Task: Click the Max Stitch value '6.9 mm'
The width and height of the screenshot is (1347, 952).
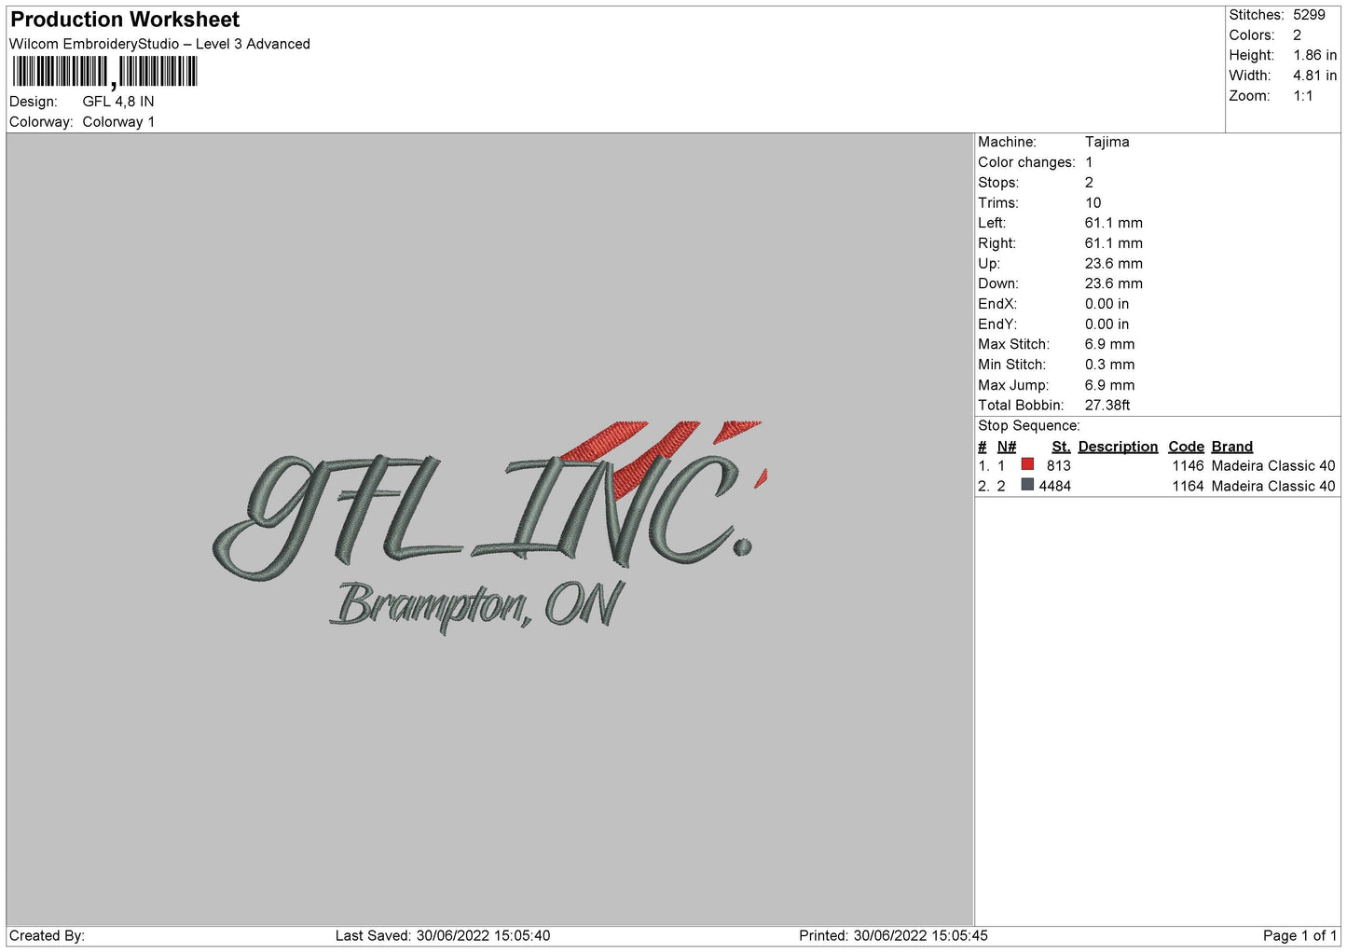Action: [1109, 344]
